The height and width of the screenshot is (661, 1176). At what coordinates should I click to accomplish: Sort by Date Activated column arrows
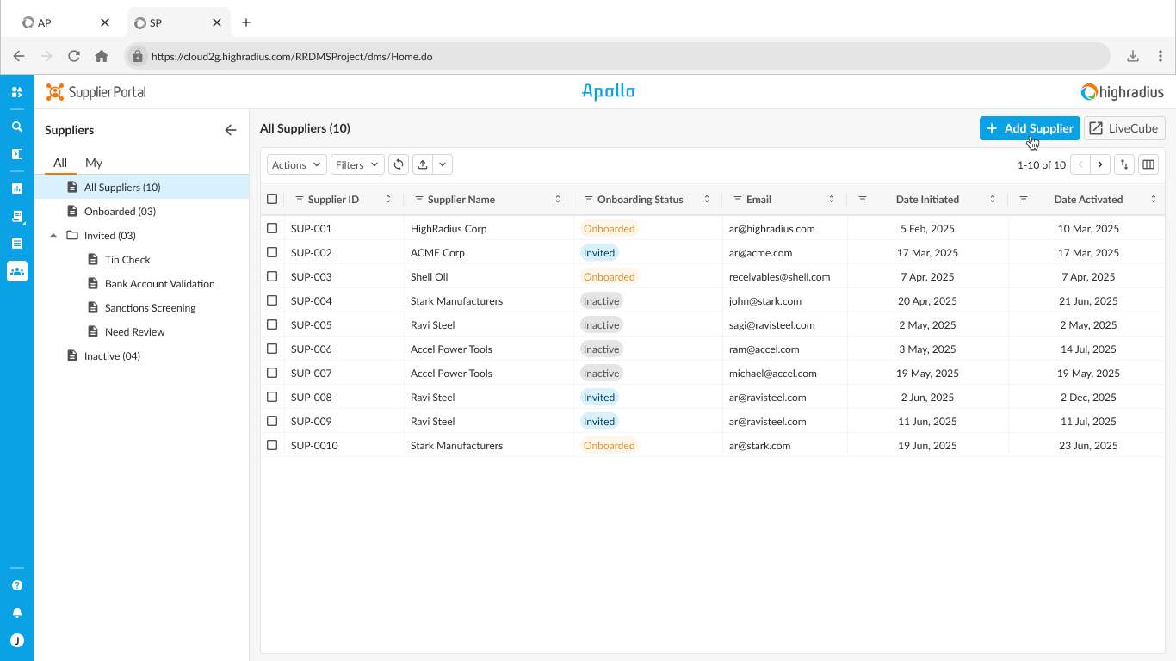click(x=1154, y=199)
